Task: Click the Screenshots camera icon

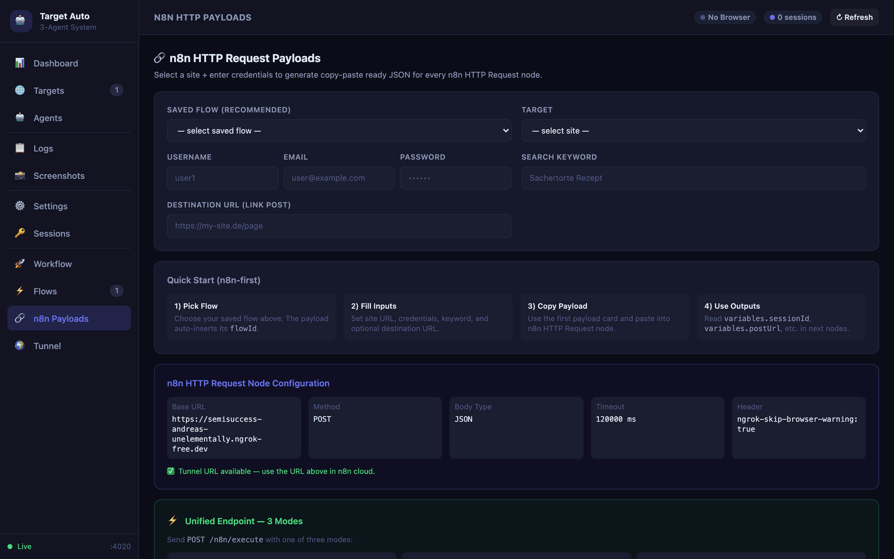Action: (x=20, y=175)
